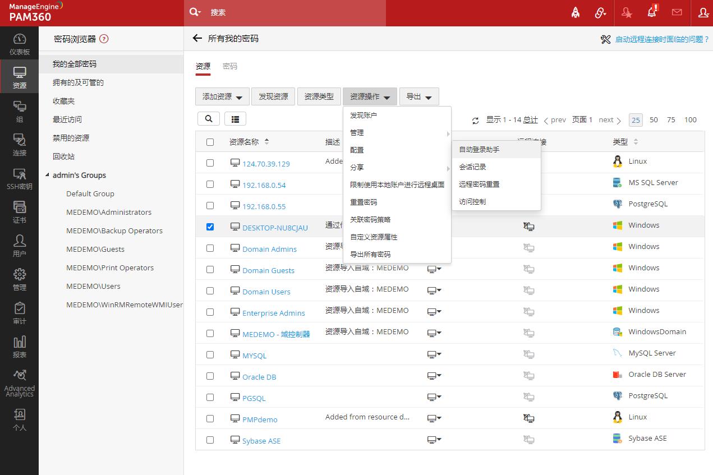
Task: Toggle the select-all checkbox in table header
Action: tap(210, 142)
